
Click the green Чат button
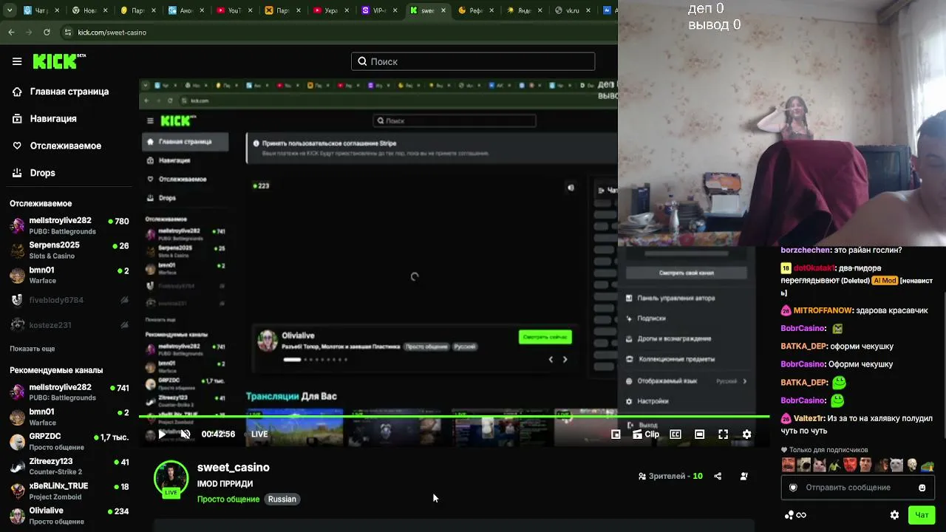(922, 515)
